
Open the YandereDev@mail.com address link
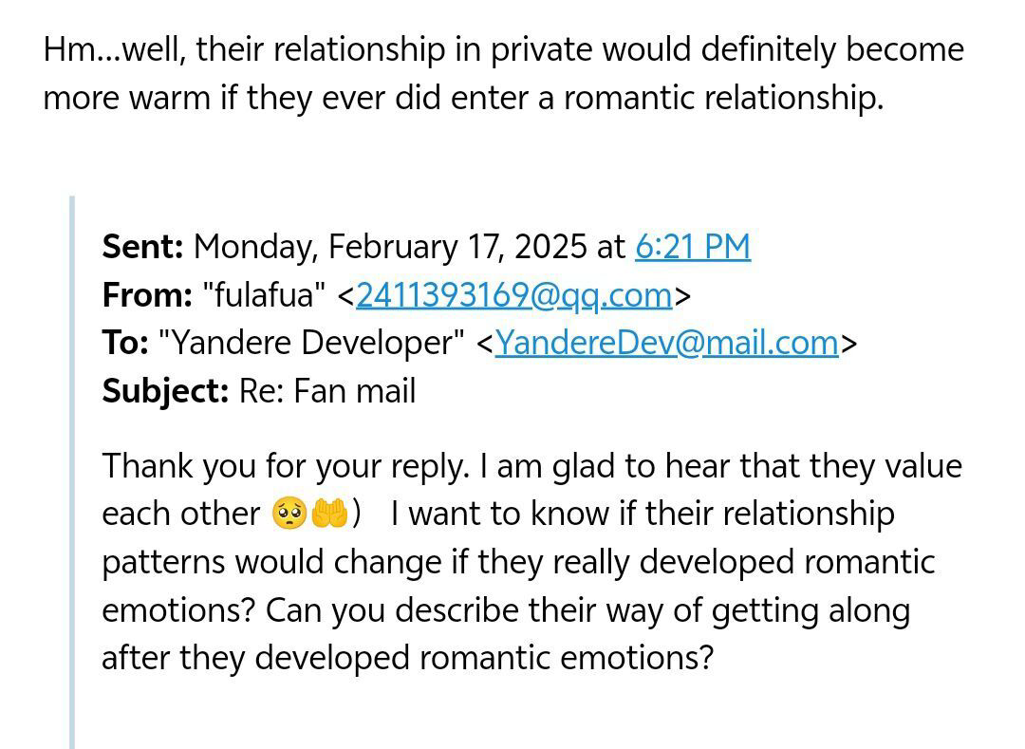point(667,343)
